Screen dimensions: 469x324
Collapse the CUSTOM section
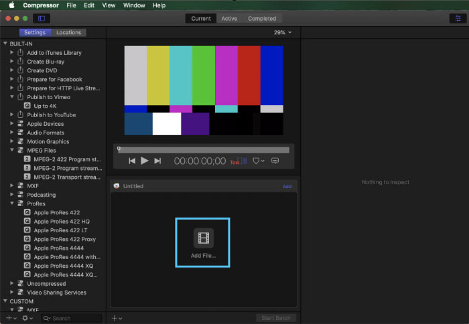point(5,301)
